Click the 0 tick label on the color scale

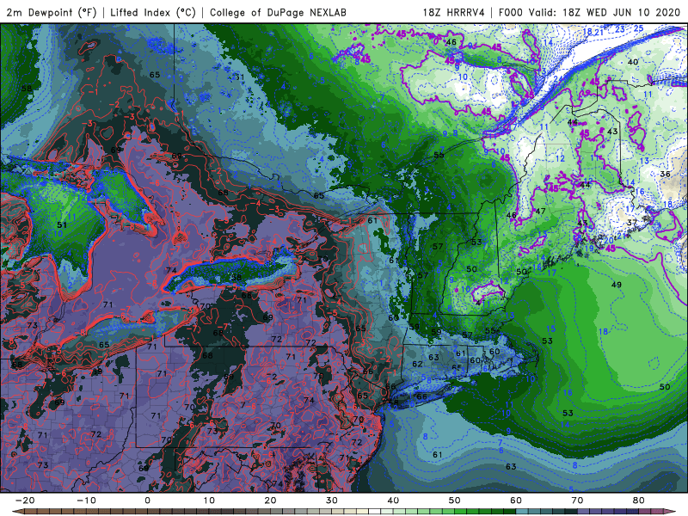click(147, 501)
